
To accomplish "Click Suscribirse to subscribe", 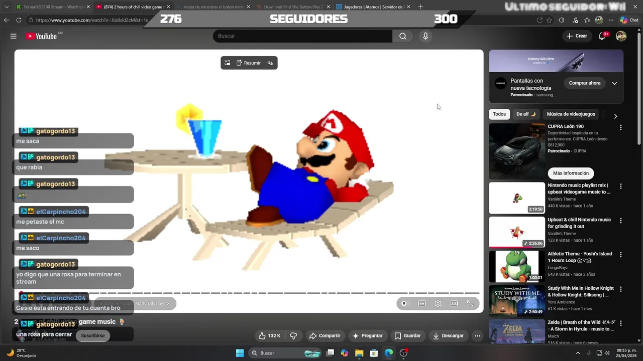I will click(x=93, y=335).
